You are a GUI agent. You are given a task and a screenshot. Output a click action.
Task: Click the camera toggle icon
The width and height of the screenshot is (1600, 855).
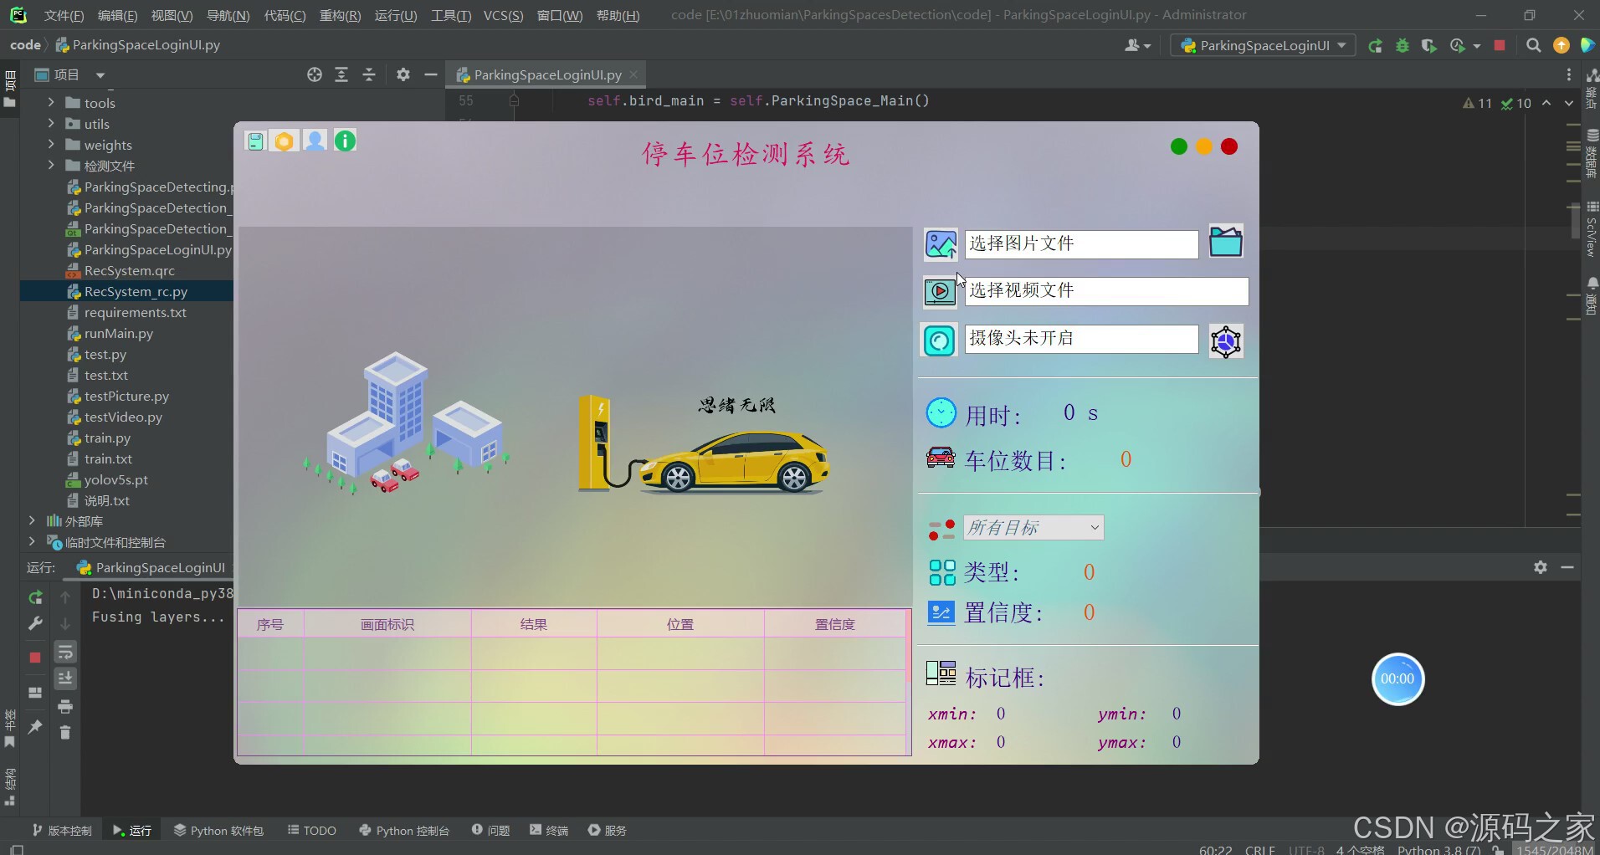pos(940,340)
